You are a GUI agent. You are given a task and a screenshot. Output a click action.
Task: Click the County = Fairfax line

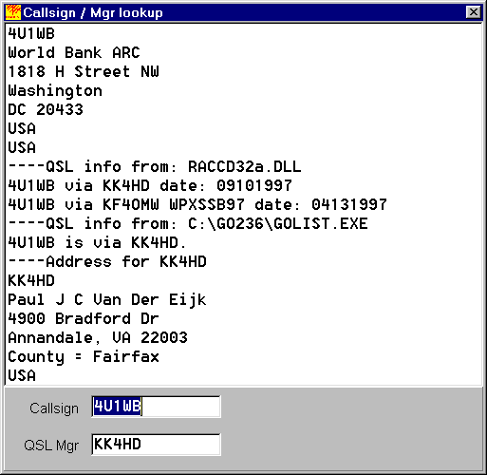[84, 357]
